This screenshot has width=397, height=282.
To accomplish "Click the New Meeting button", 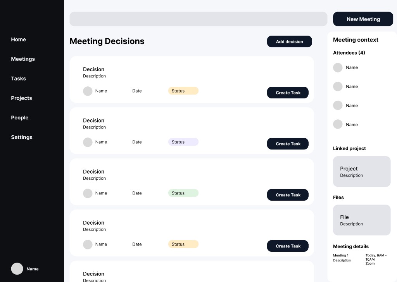I will click(x=363, y=19).
